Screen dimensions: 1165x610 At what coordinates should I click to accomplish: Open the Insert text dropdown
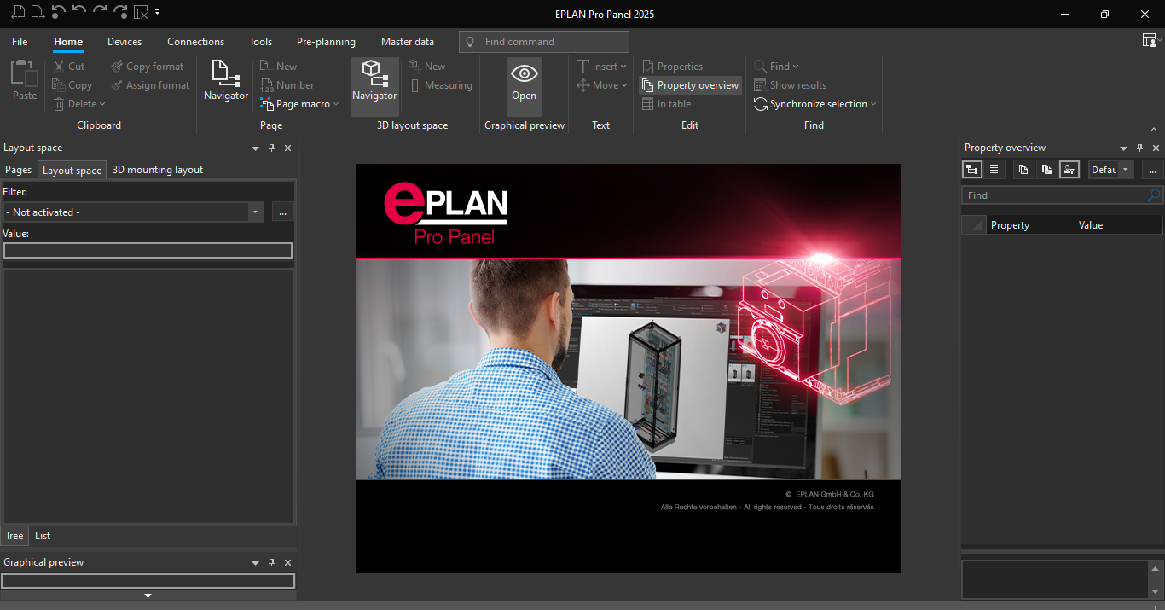pos(601,66)
